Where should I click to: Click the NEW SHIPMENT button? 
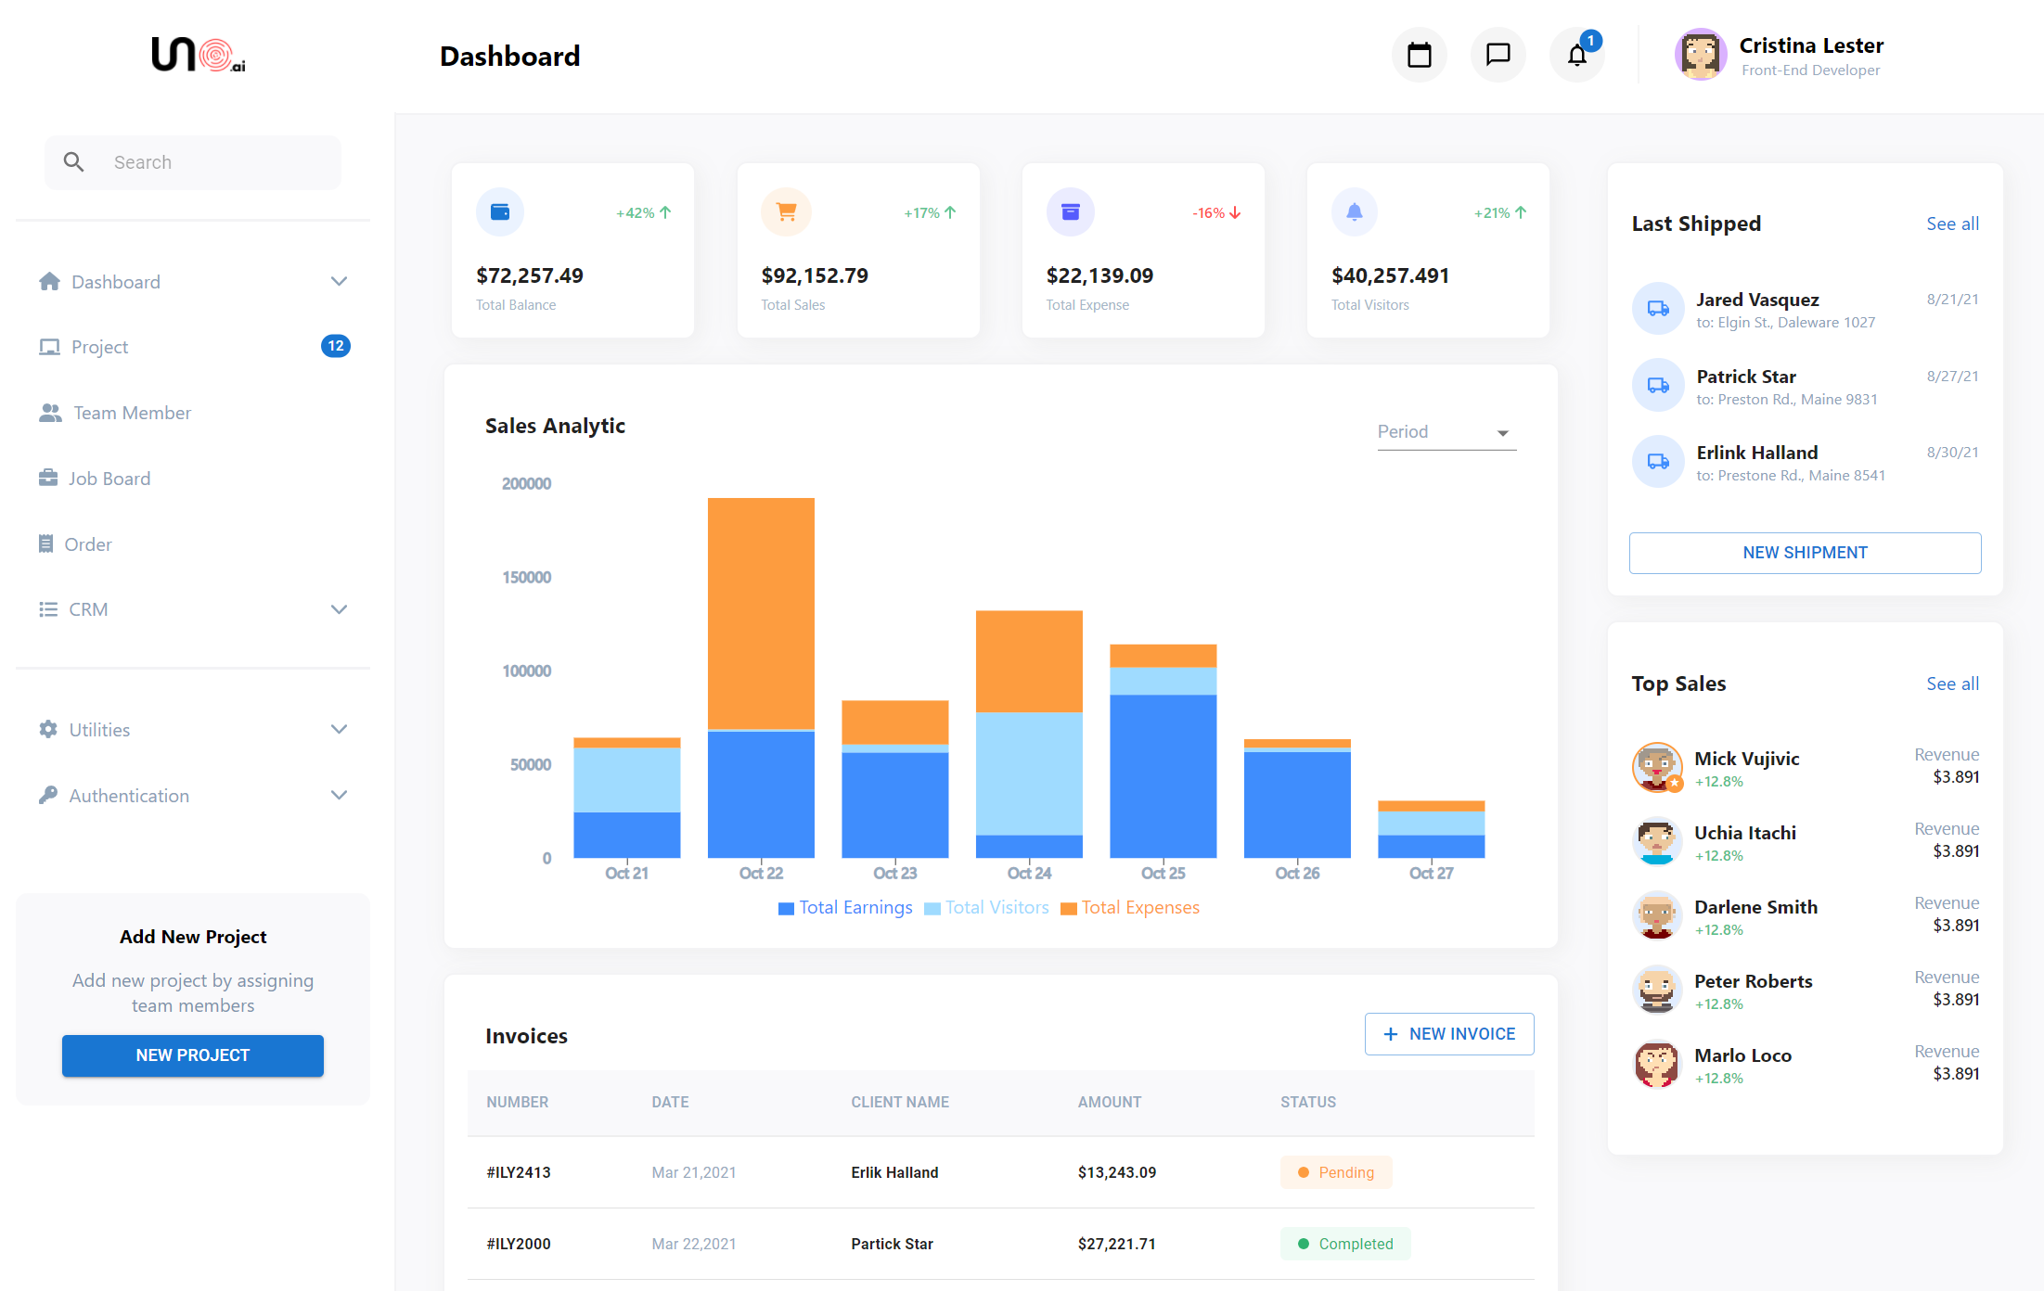point(1805,553)
